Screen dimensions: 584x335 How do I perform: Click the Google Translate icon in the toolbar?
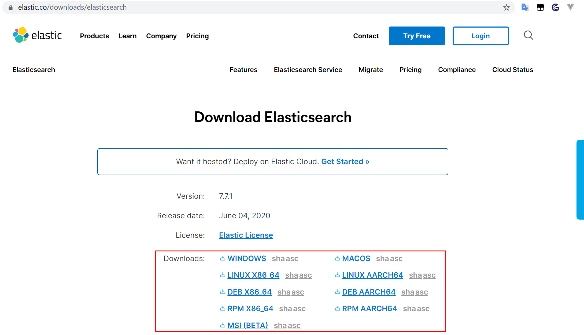click(x=525, y=7)
